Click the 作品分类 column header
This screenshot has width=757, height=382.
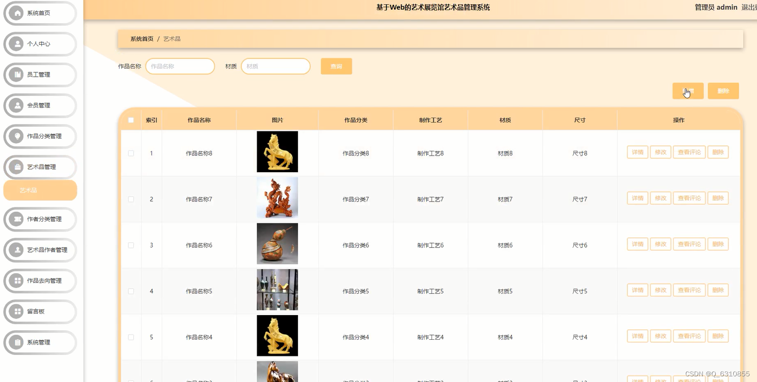356,121
